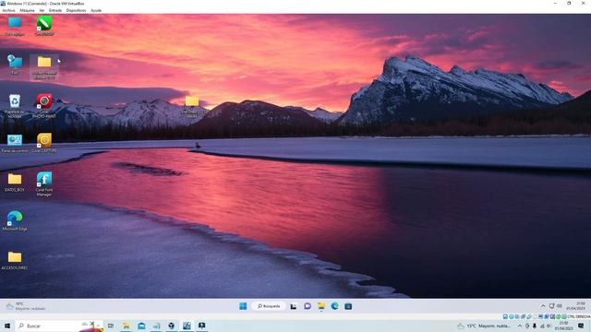Open the Ver menu in VirtualBox
The width and height of the screenshot is (591, 332).
(42, 10)
